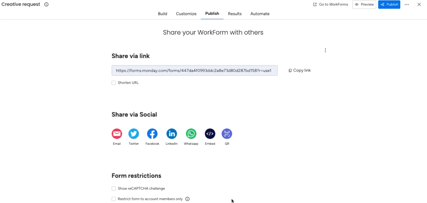The height and width of the screenshot is (203, 427).
Task: Share form on Twitter
Action: pyautogui.click(x=134, y=134)
